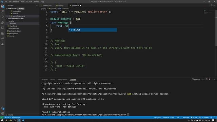Open the Accounts icon in activity bar
This screenshot has width=217, height=122.
3,108
